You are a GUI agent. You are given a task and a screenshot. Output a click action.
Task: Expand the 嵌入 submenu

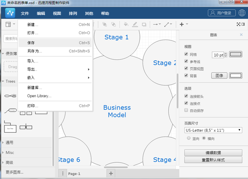pyautogui.click(x=55, y=77)
